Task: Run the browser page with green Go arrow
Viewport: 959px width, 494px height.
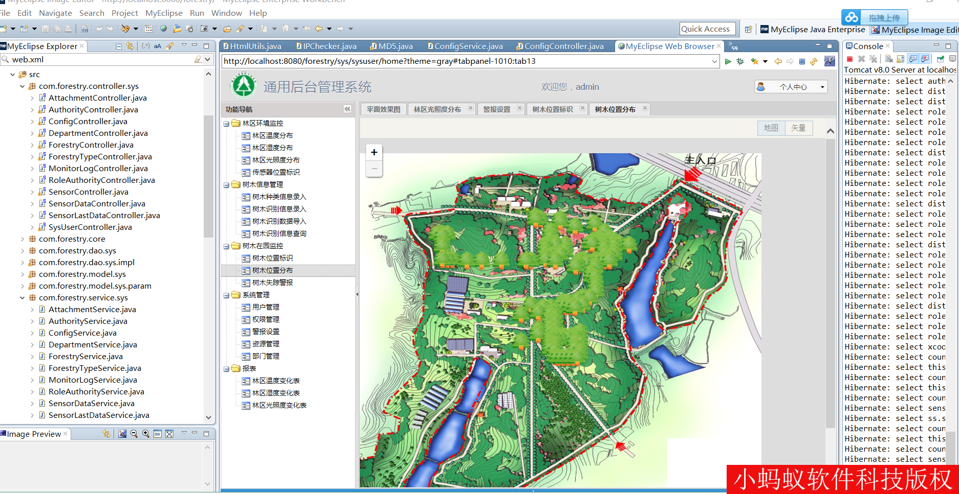Action: click(728, 61)
